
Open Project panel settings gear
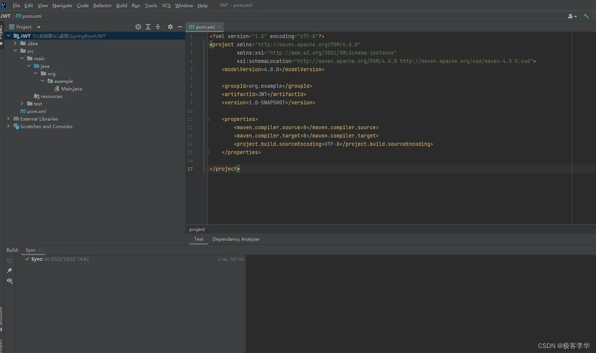170,27
